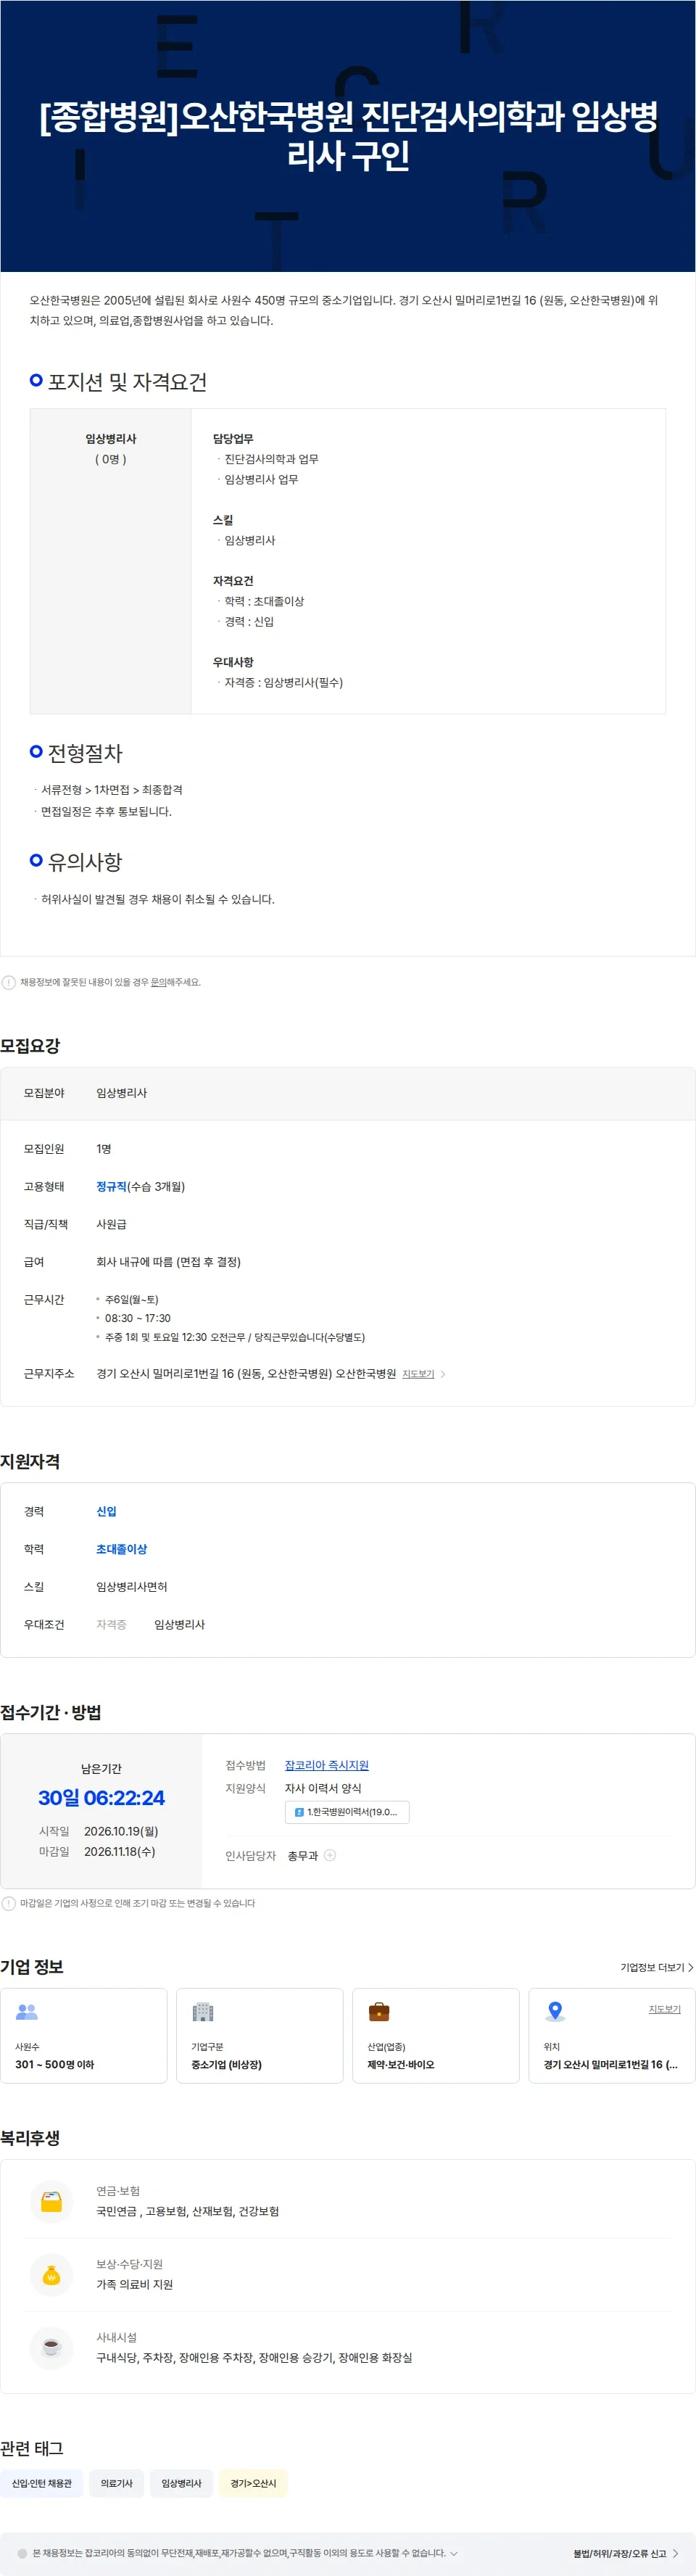Click the 신입 career value in 지원자격
The image size is (696, 2576).
(x=106, y=1511)
